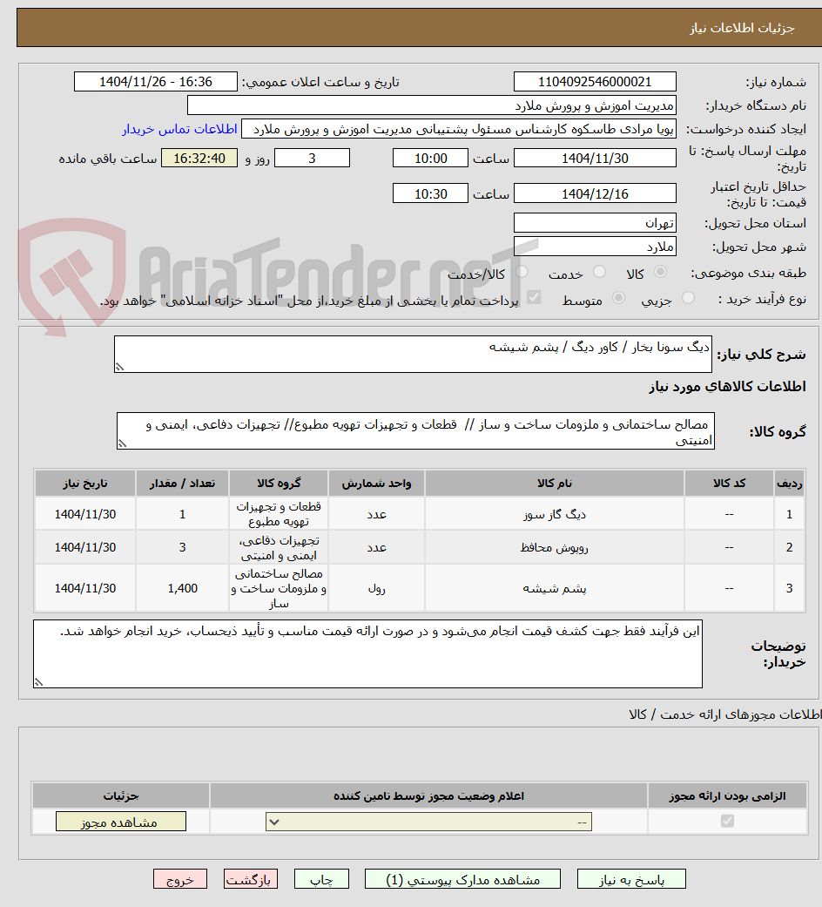
Task: Click the چاپ print button
Action: (x=321, y=879)
